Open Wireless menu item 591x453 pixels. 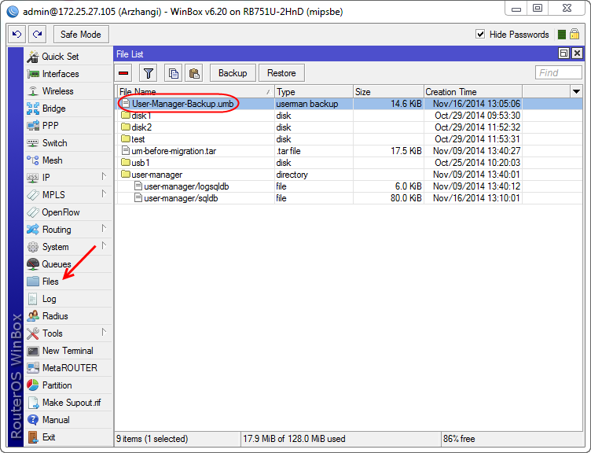coord(68,91)
